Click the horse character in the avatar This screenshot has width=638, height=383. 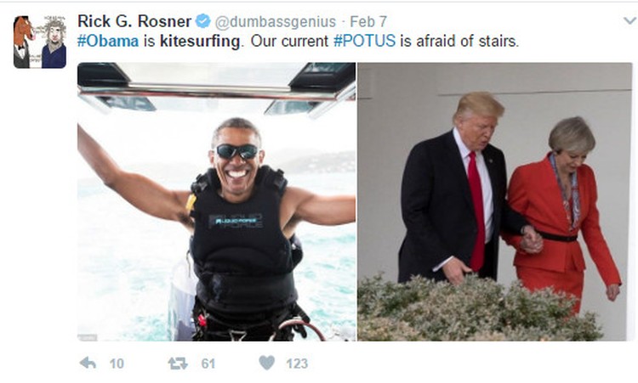(x=23, y=42)
